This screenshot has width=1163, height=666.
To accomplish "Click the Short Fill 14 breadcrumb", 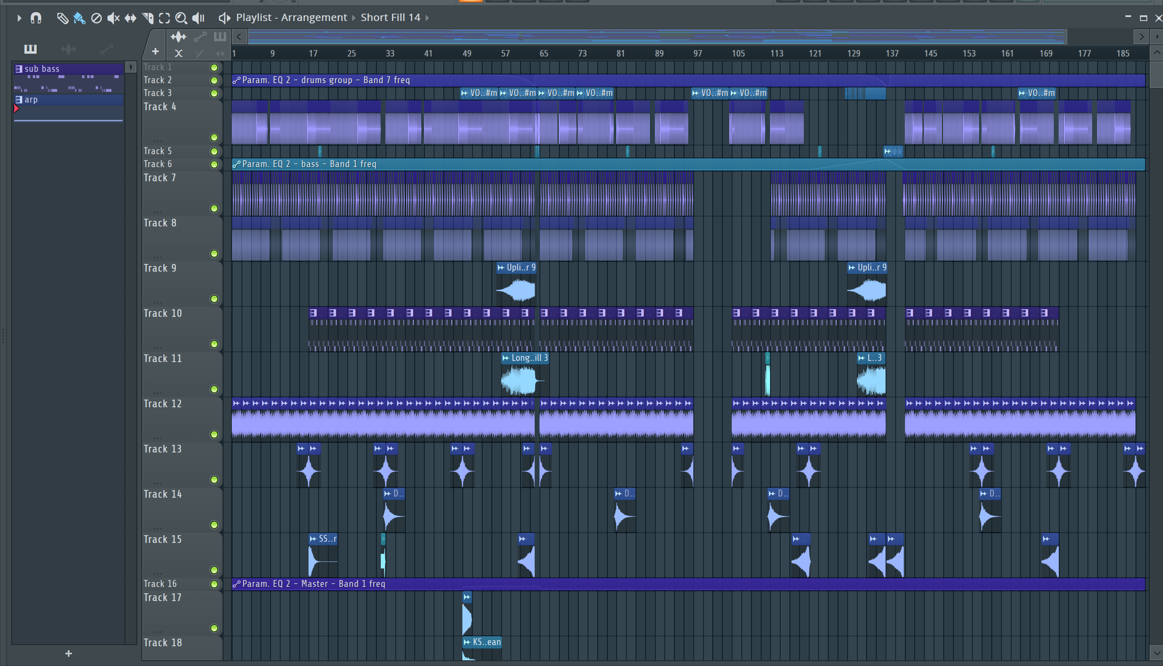I will (x=390, y=17).
